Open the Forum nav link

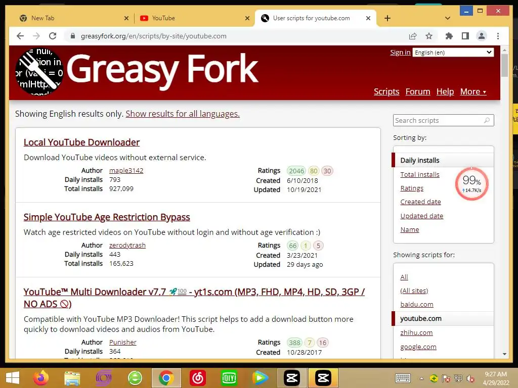417,91
